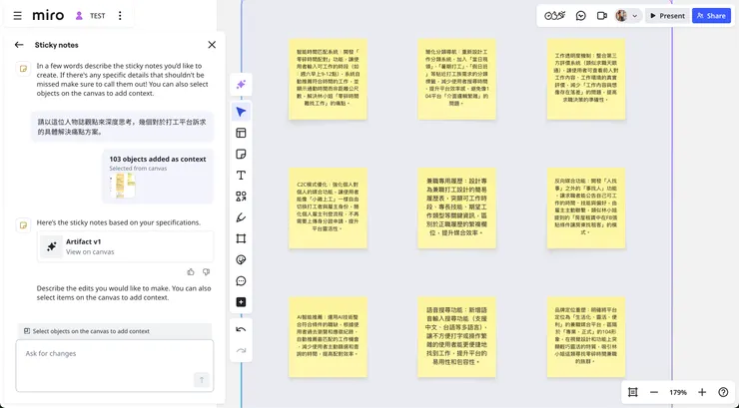This screenshot has width=739, height=408.
Task: Undo the last action
Action: click(241, 329)
